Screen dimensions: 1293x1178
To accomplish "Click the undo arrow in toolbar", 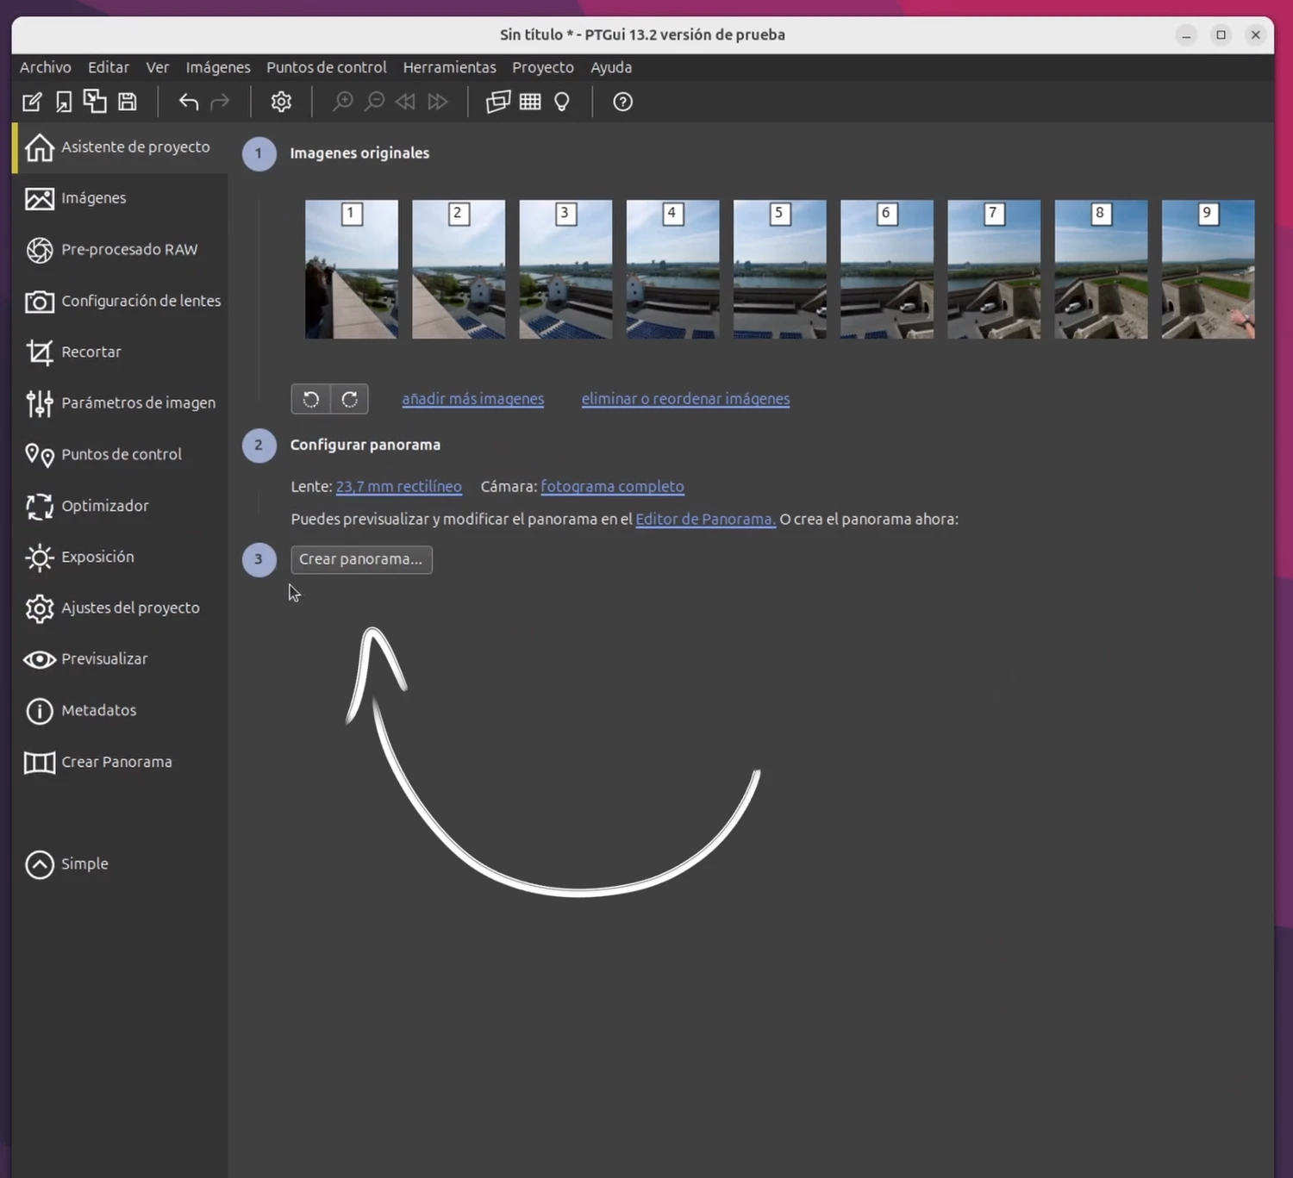I will (x=188, y=102).
